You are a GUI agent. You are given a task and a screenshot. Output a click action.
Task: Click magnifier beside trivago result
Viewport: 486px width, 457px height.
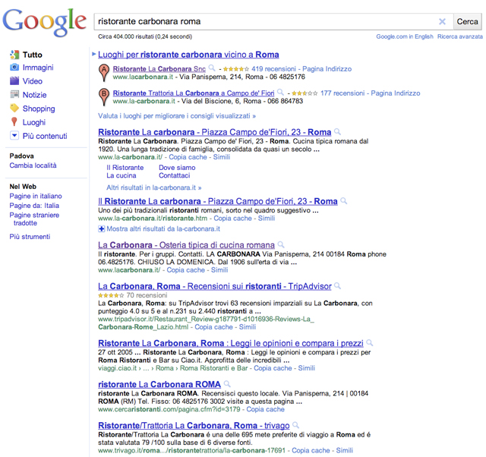[x=296, y=425]
